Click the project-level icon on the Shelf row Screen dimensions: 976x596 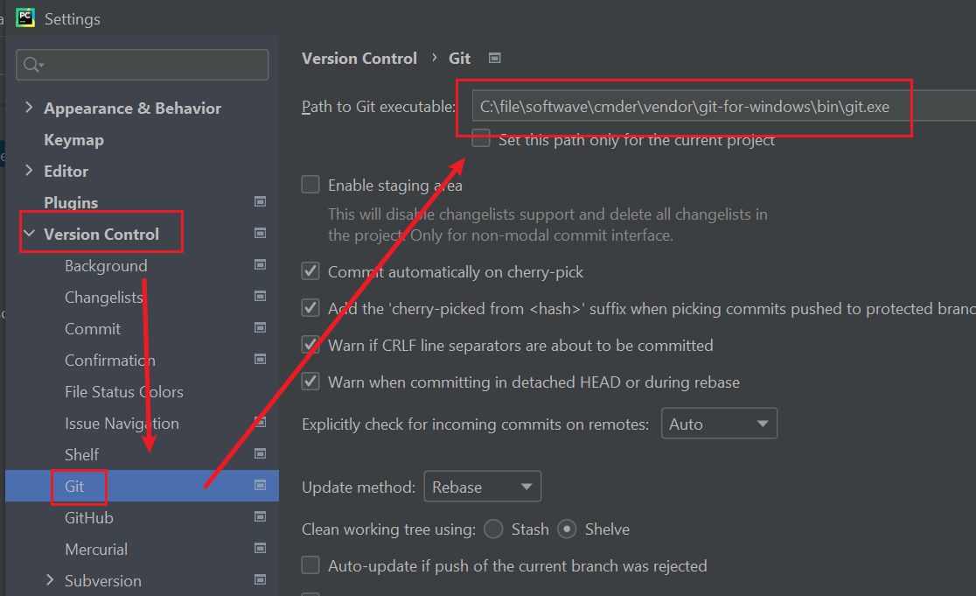[x=261, y=453]
